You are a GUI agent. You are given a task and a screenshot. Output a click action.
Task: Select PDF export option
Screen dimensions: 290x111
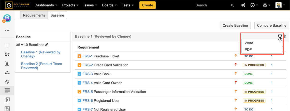248,50
